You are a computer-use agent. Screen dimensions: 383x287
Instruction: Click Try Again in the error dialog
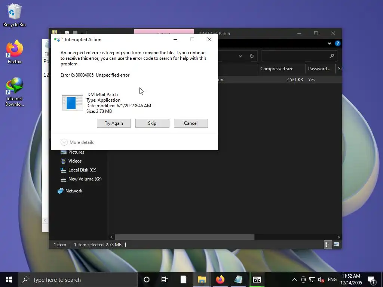tap(114, 123)
